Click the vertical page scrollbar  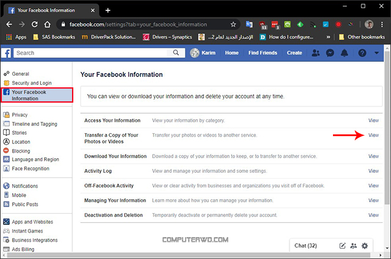click(x=387, y=127)
